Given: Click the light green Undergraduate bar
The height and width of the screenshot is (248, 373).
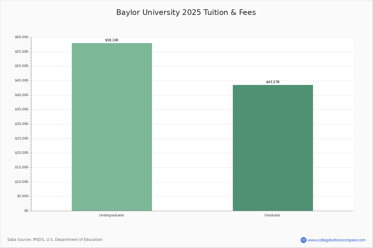Looking at the screenshot, I should click(x=112, y=127).
